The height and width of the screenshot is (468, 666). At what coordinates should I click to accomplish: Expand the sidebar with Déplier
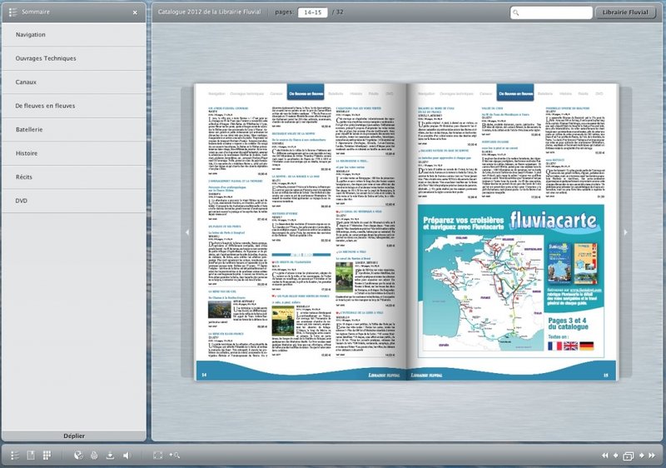75,436
